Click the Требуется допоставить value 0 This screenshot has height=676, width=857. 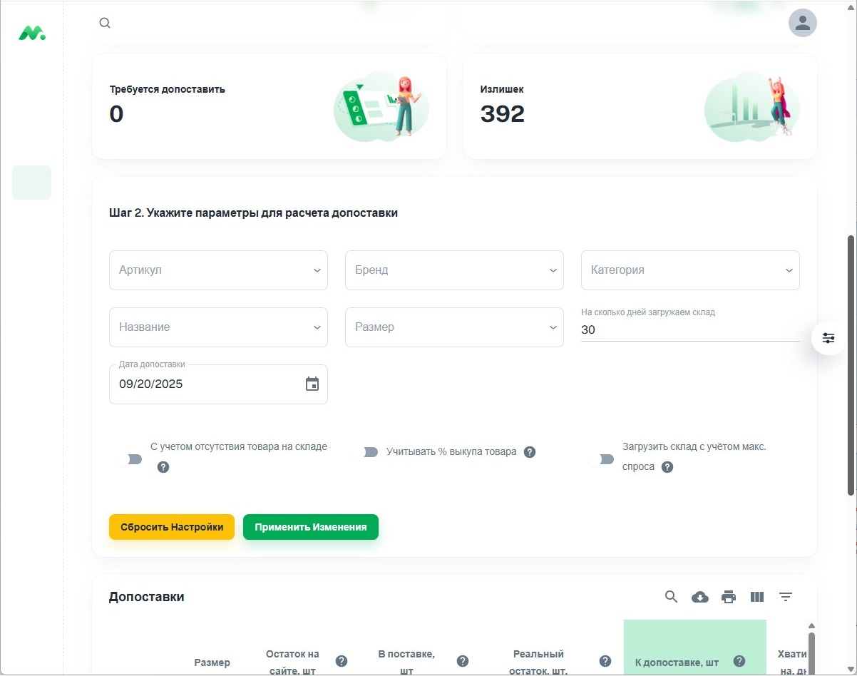pyautogui.click(x=116, y=114)
